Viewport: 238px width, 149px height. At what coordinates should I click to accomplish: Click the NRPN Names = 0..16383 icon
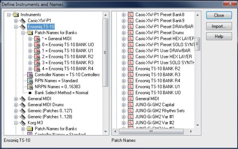tap(30, 87)
